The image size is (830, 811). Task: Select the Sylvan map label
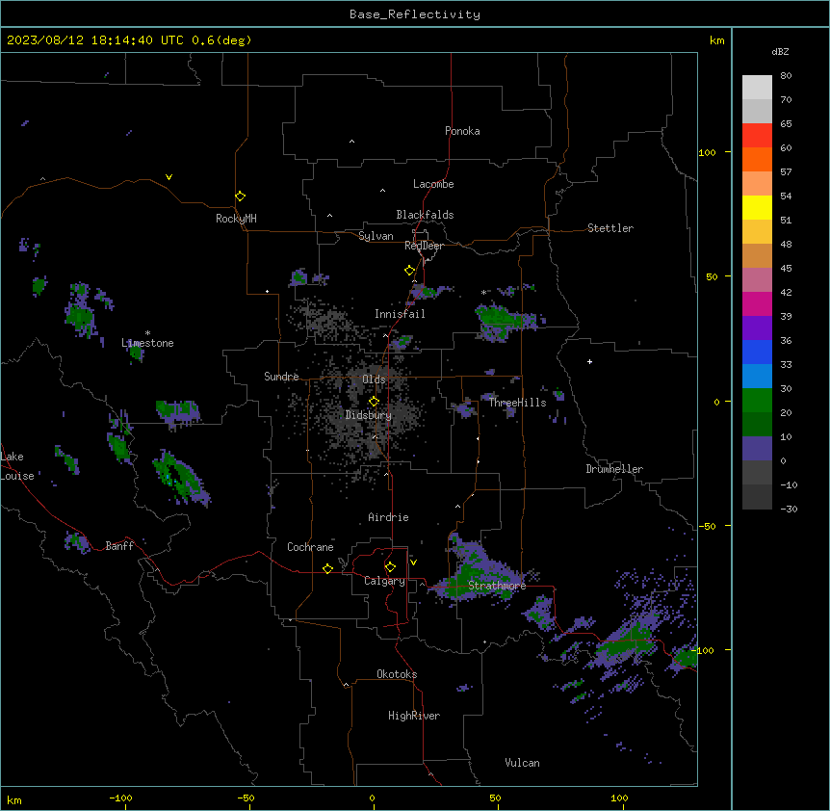point(376,236)
